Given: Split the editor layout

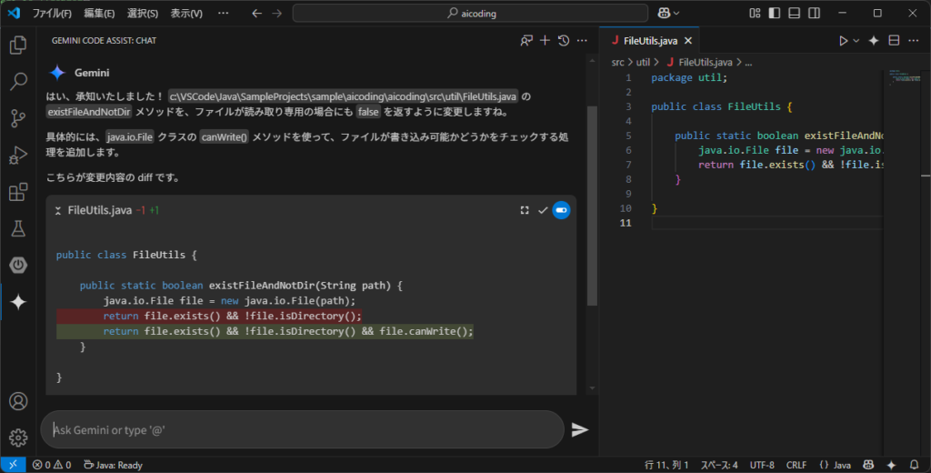Looking at the screenshot, I should (x=894, y=41).
